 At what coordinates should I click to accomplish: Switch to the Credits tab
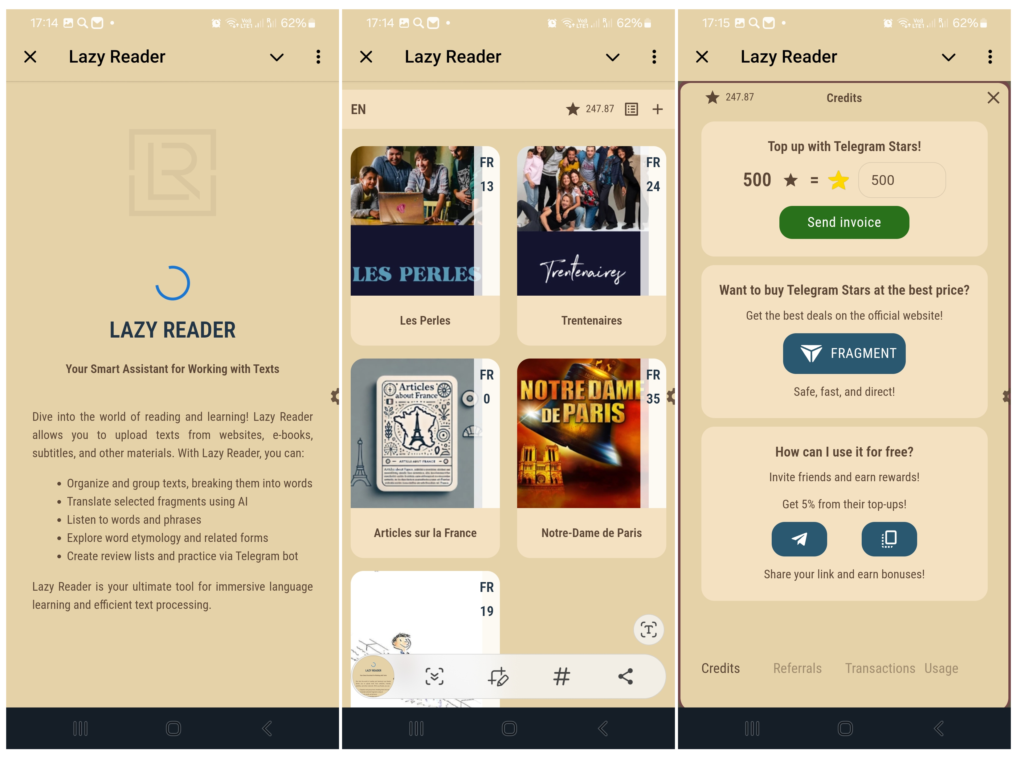pyautogui.click(x=721, y=668)
